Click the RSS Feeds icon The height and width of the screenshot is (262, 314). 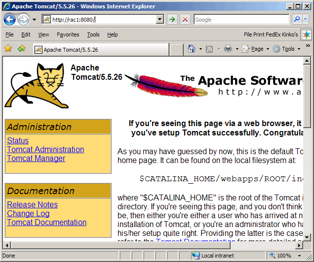pyautogui.click(x=209, y=49)
